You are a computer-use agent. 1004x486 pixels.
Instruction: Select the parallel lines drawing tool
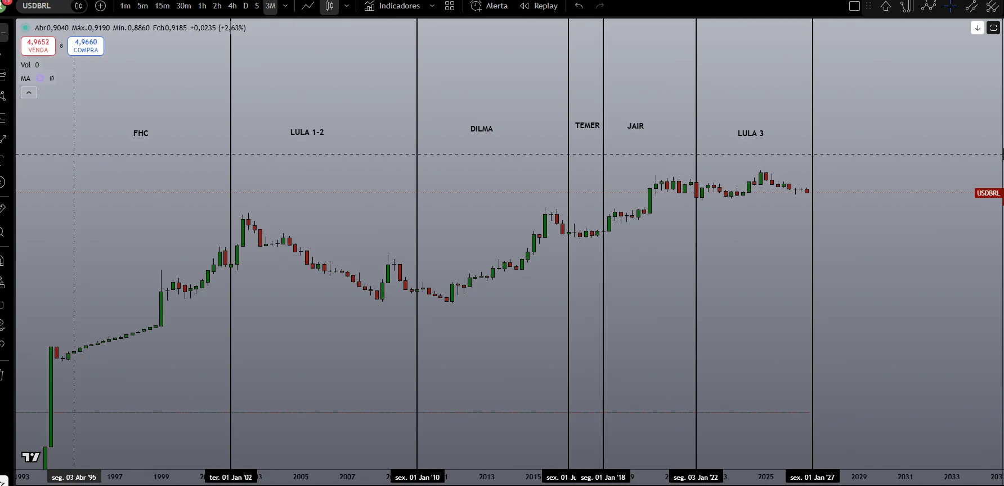click(x=972, y=6)
